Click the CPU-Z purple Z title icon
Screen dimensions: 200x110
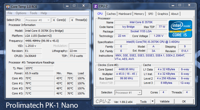point(95,6)
